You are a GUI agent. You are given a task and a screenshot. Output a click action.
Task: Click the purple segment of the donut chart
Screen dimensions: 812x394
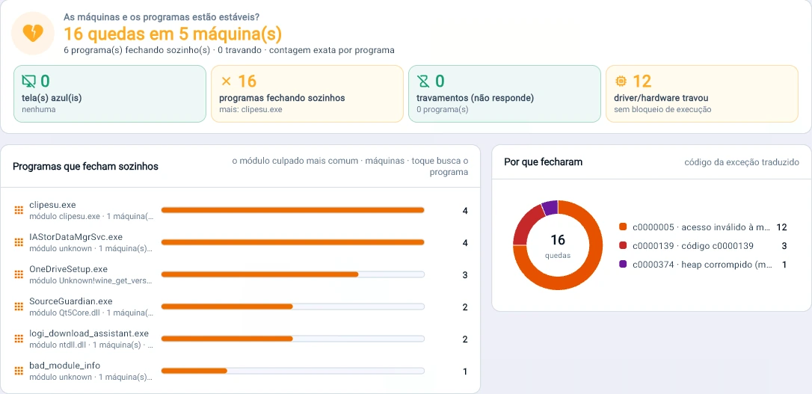(x=550, y=207)
